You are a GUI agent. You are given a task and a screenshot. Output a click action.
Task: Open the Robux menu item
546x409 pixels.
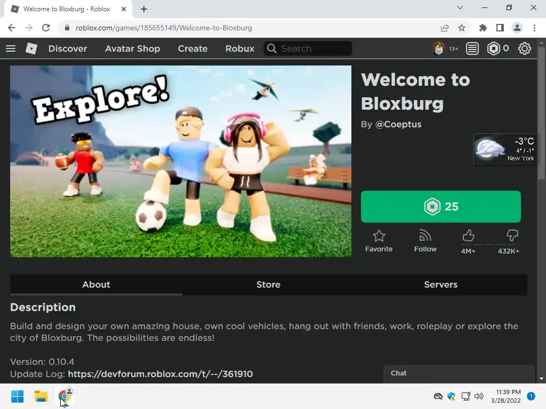click(239, 48)
